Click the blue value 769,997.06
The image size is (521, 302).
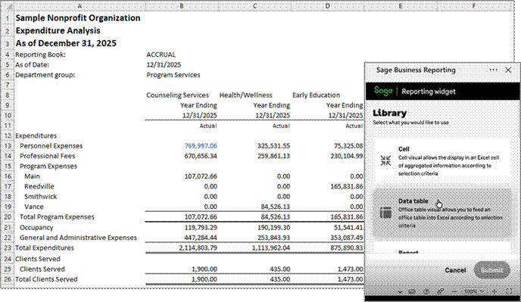201,146
